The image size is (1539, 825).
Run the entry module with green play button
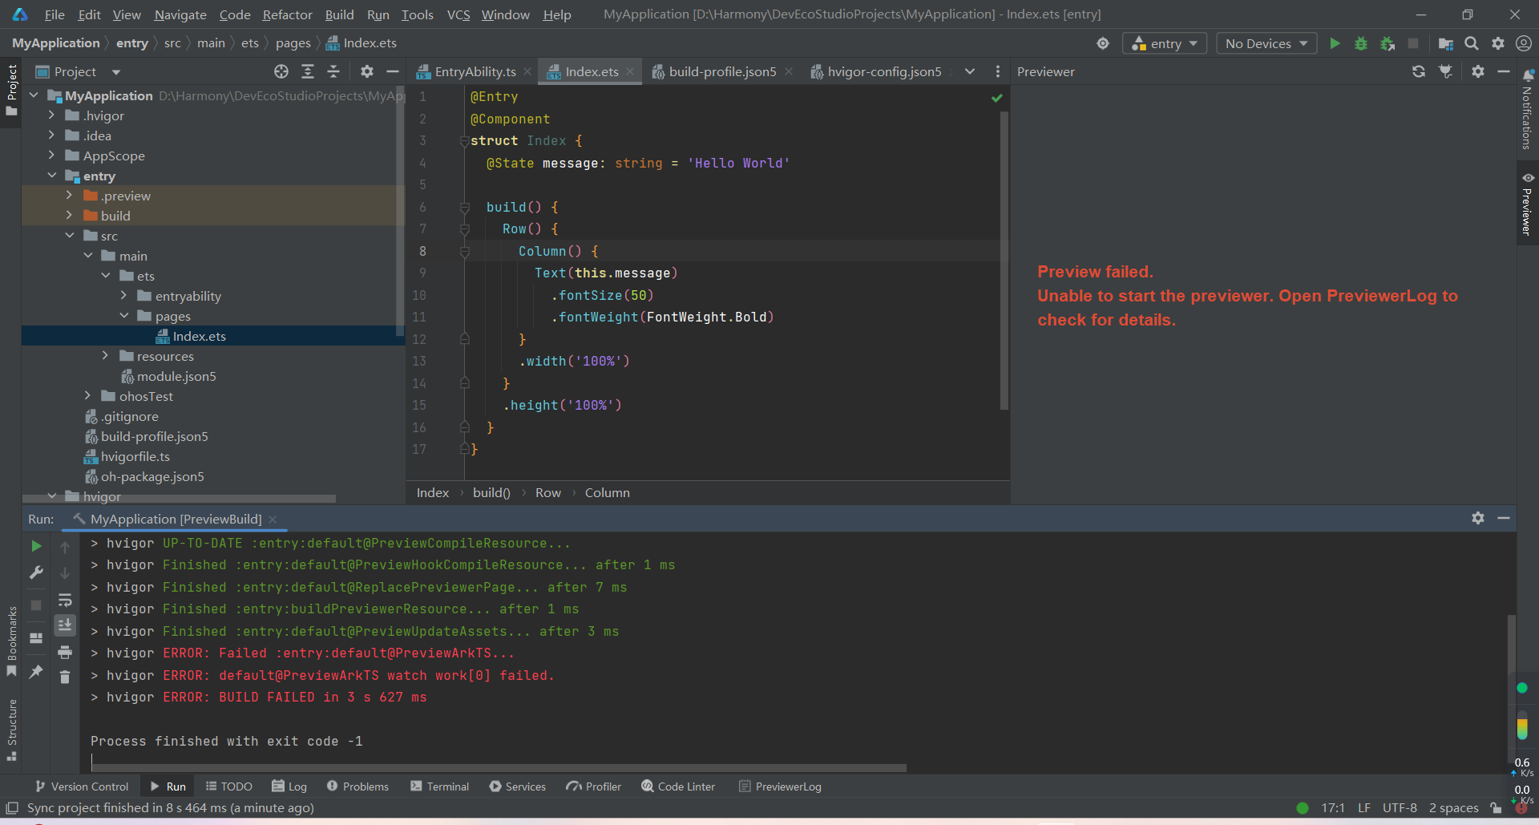(1335, 43)
